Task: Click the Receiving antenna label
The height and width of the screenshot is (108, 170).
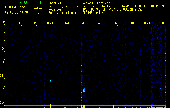Action: click(x=62, y=13)
